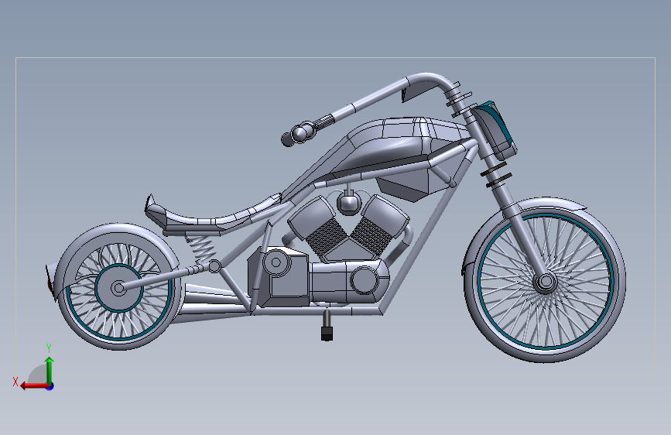This screenshot has width=671, height=435.
Task: Select the red tail light on rear fender
Action: [50, 284]
